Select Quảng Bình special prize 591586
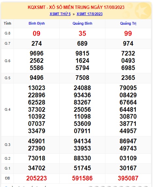 click(x=82, y=178)
